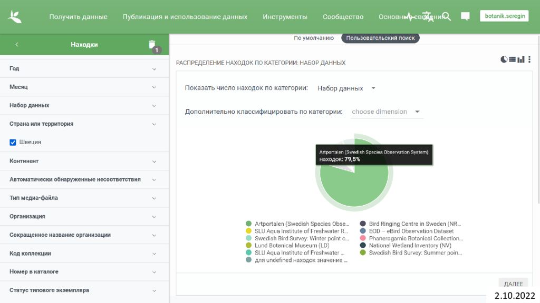Switch to the По умолчанию tab
This screenshot has width=540, height=303.
point(314,38)
